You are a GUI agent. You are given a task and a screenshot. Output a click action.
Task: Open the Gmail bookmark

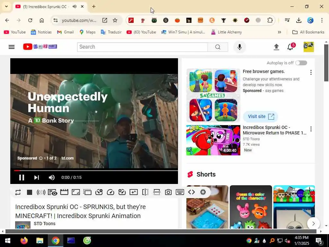(66, 32)
